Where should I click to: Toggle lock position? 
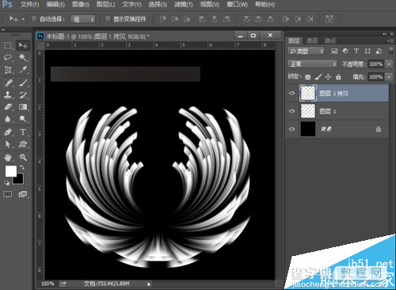click(x=328, y=77)
